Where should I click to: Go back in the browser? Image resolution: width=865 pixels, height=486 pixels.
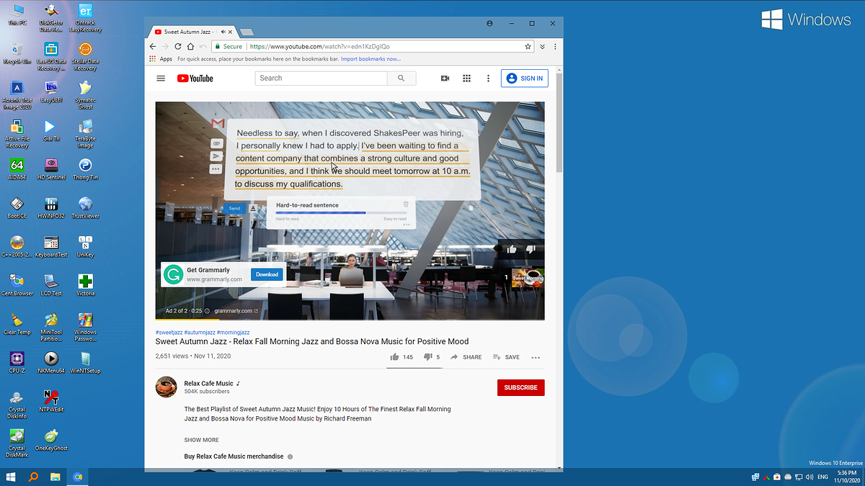click(153, 46)
